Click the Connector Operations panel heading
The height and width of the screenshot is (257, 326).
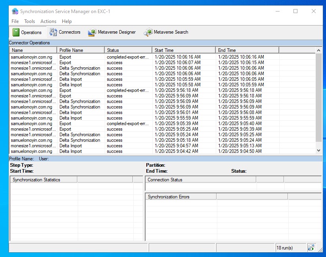pyautogui.click(x=29, y=43)
